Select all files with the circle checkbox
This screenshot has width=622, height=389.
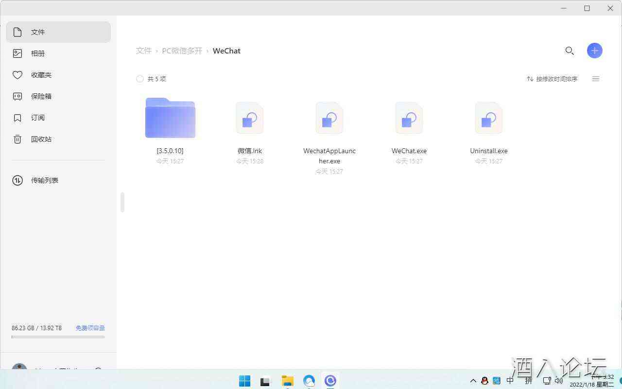tap(139, 78)
